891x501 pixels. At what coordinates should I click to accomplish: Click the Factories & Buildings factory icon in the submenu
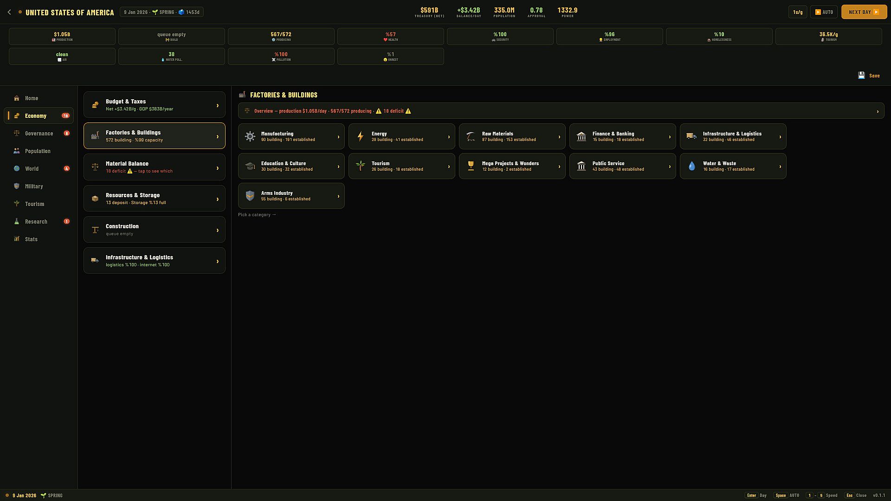[95, 136]
